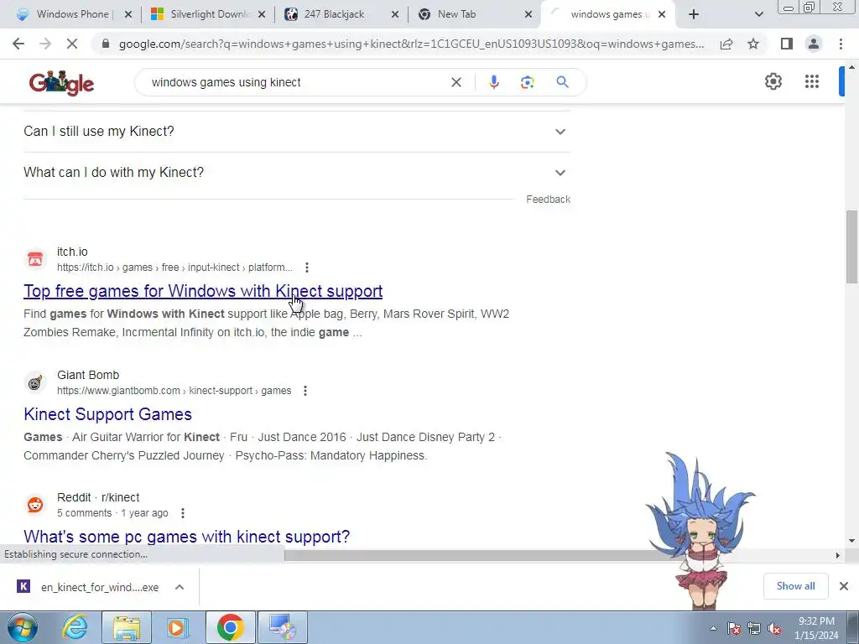The width and height of the screenshot is (859, 644).
Task: Show hidden system tray icons
Action: click(x=713, y=629)
